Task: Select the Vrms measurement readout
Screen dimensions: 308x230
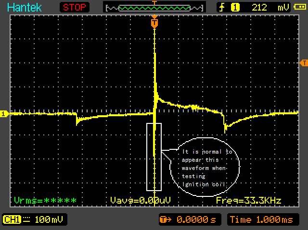Action: pyautogui.click(x=45, y=200)
